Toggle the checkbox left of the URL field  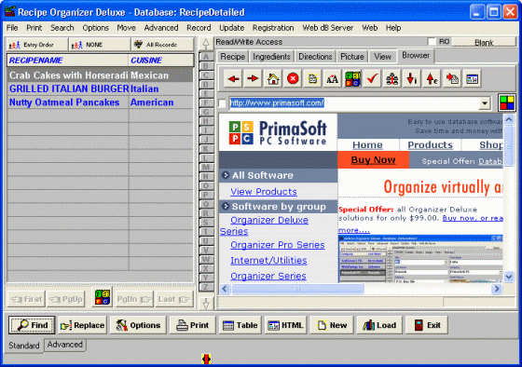223,103
